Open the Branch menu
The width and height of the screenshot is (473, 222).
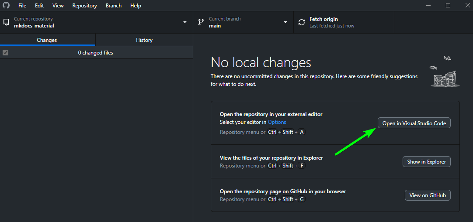(114, 6)
